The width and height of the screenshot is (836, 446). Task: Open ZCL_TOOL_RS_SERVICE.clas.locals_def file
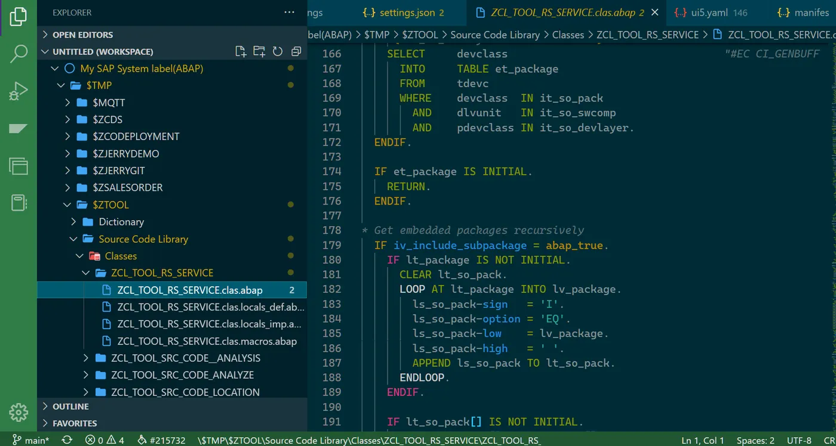pos(172,307)
